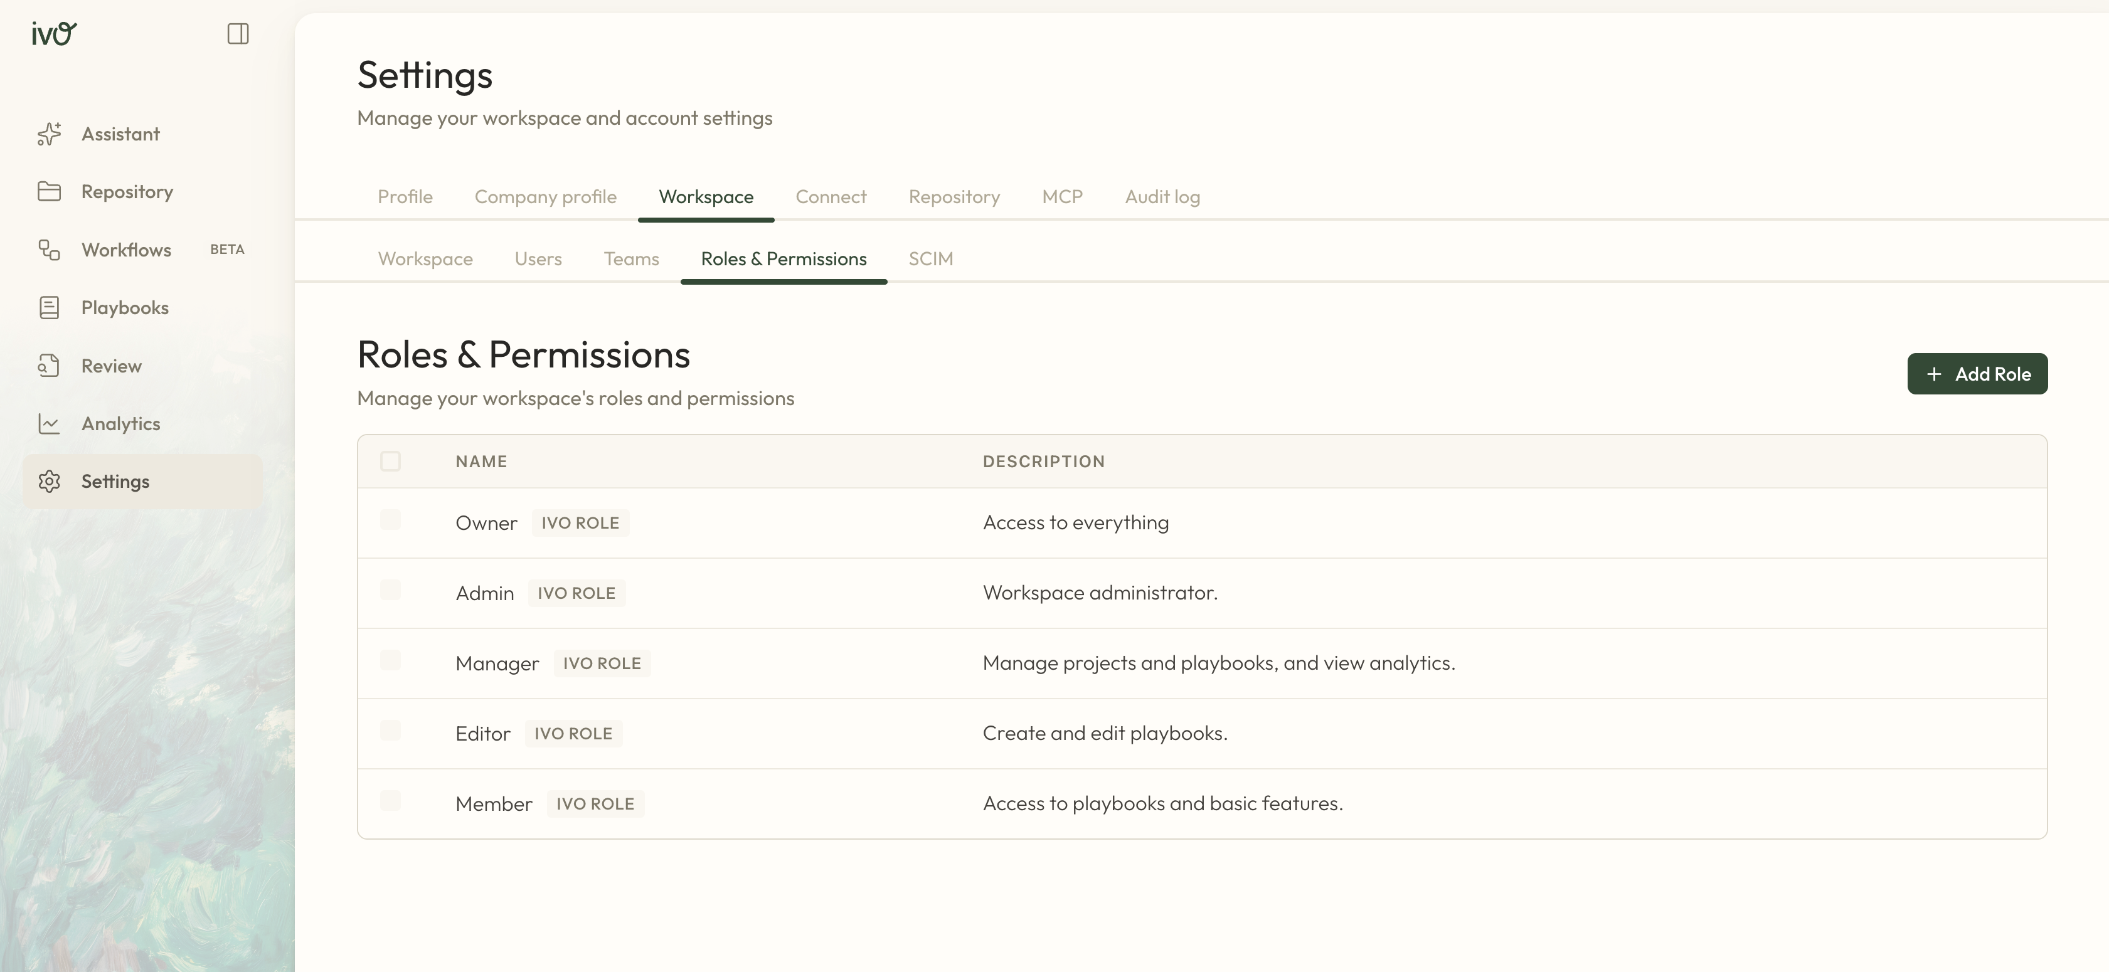Collapse the sidebar panel icon
Viewport: 2109px width, 972px height.
237,33
